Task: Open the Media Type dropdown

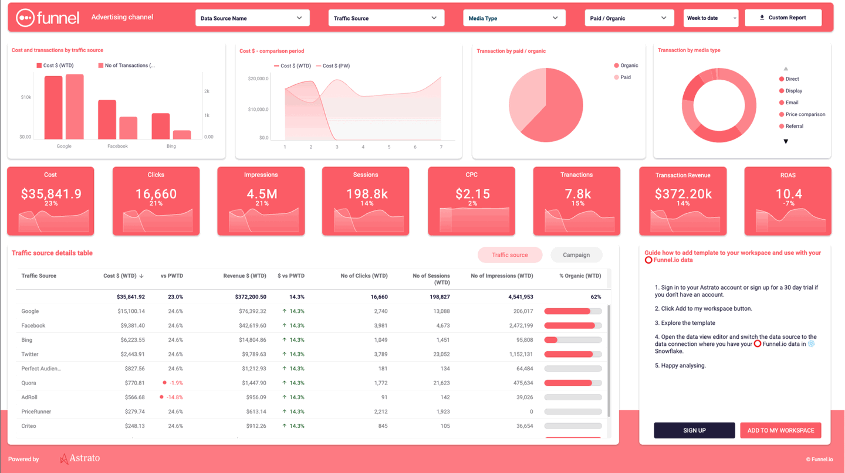Action: [514, 18]
